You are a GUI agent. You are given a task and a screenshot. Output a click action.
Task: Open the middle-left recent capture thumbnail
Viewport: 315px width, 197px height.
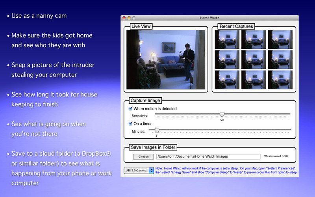coord(226,59)
